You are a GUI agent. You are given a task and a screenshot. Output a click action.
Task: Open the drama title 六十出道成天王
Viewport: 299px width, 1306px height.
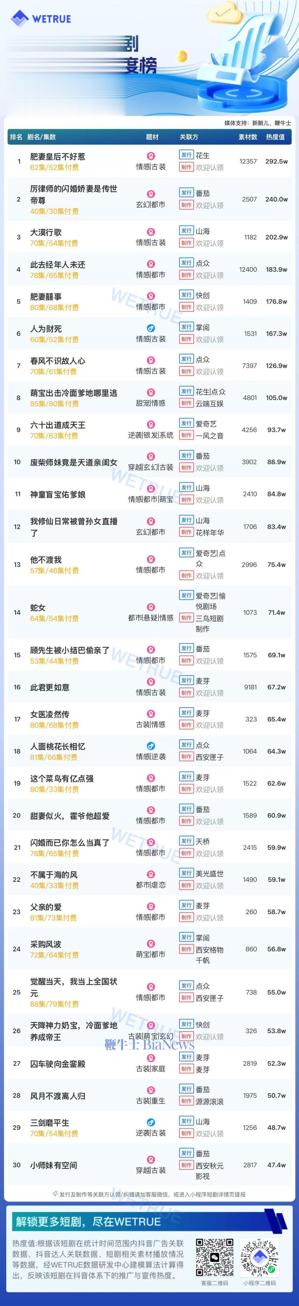pyautogui.click(x=58, y=425)
